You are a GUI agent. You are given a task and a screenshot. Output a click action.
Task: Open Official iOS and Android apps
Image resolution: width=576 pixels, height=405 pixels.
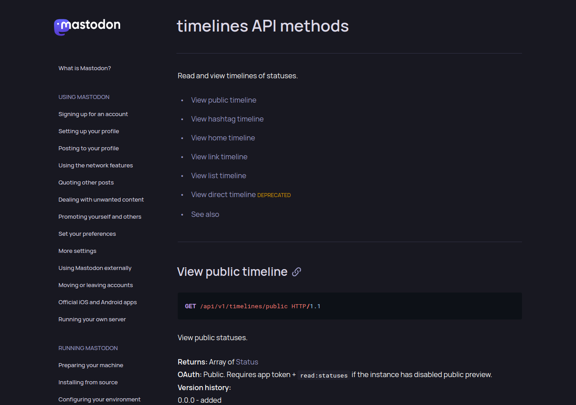point(98,302)
